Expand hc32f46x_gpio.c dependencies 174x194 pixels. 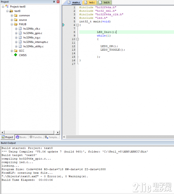[x=16, y=33]
